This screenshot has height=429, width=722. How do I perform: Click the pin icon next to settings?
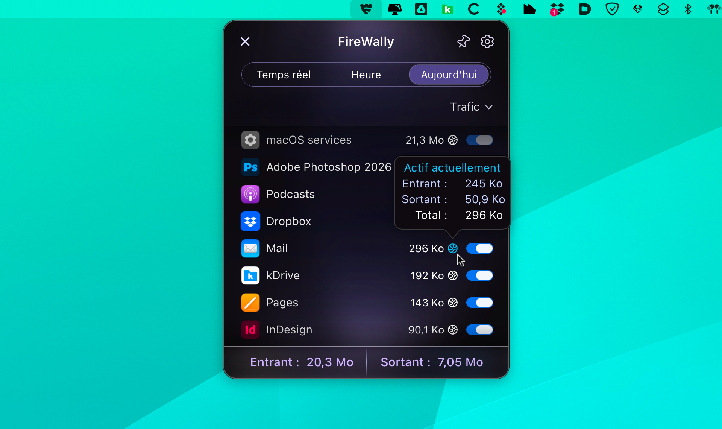coord(463,41)
